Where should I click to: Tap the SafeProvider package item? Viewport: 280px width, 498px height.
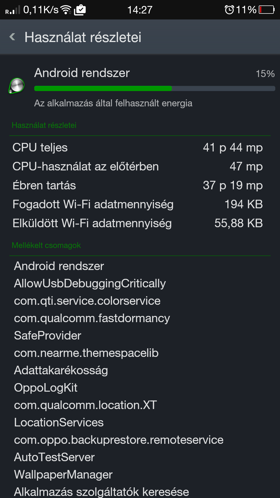pyautogui.click(x=48, y=336)
